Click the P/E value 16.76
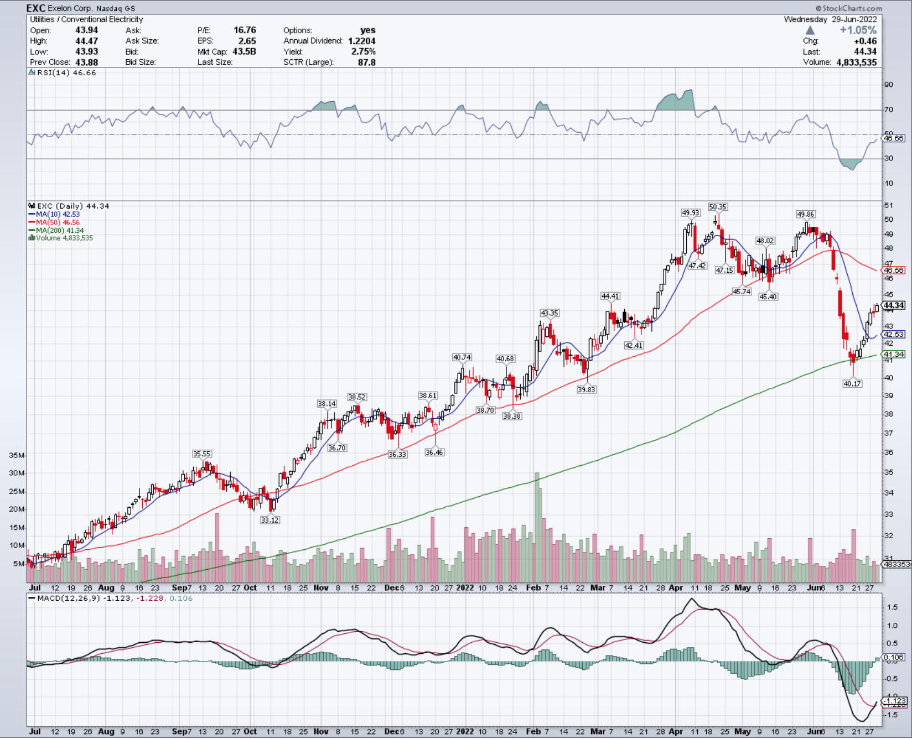912x739 pixels. 245,30
